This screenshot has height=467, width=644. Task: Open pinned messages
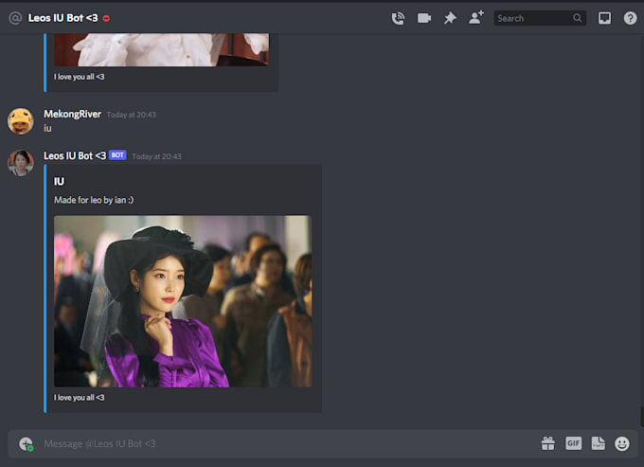pyautogui.click(x=450, y=18)
